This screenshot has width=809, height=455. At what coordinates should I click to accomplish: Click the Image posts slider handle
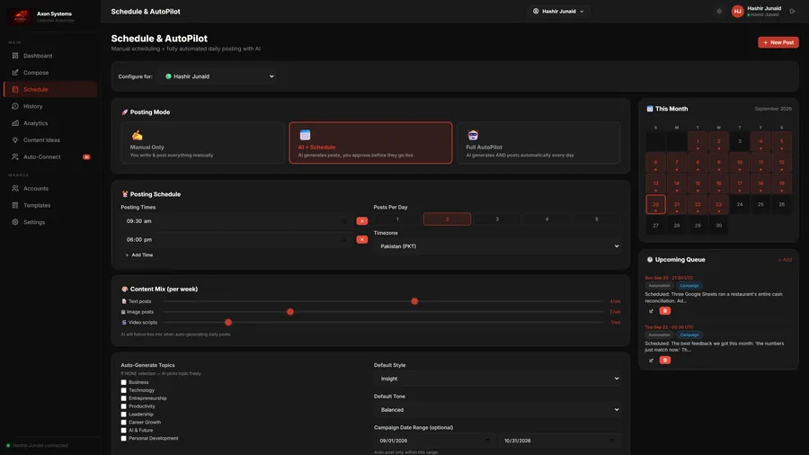pyautogui.click(x=290, y=312)
